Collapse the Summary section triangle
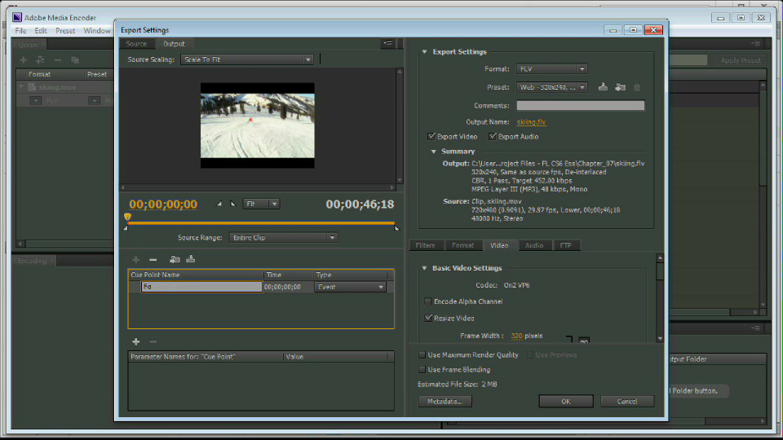This screenshot has width=783, height=440. [x=433, y=152]
